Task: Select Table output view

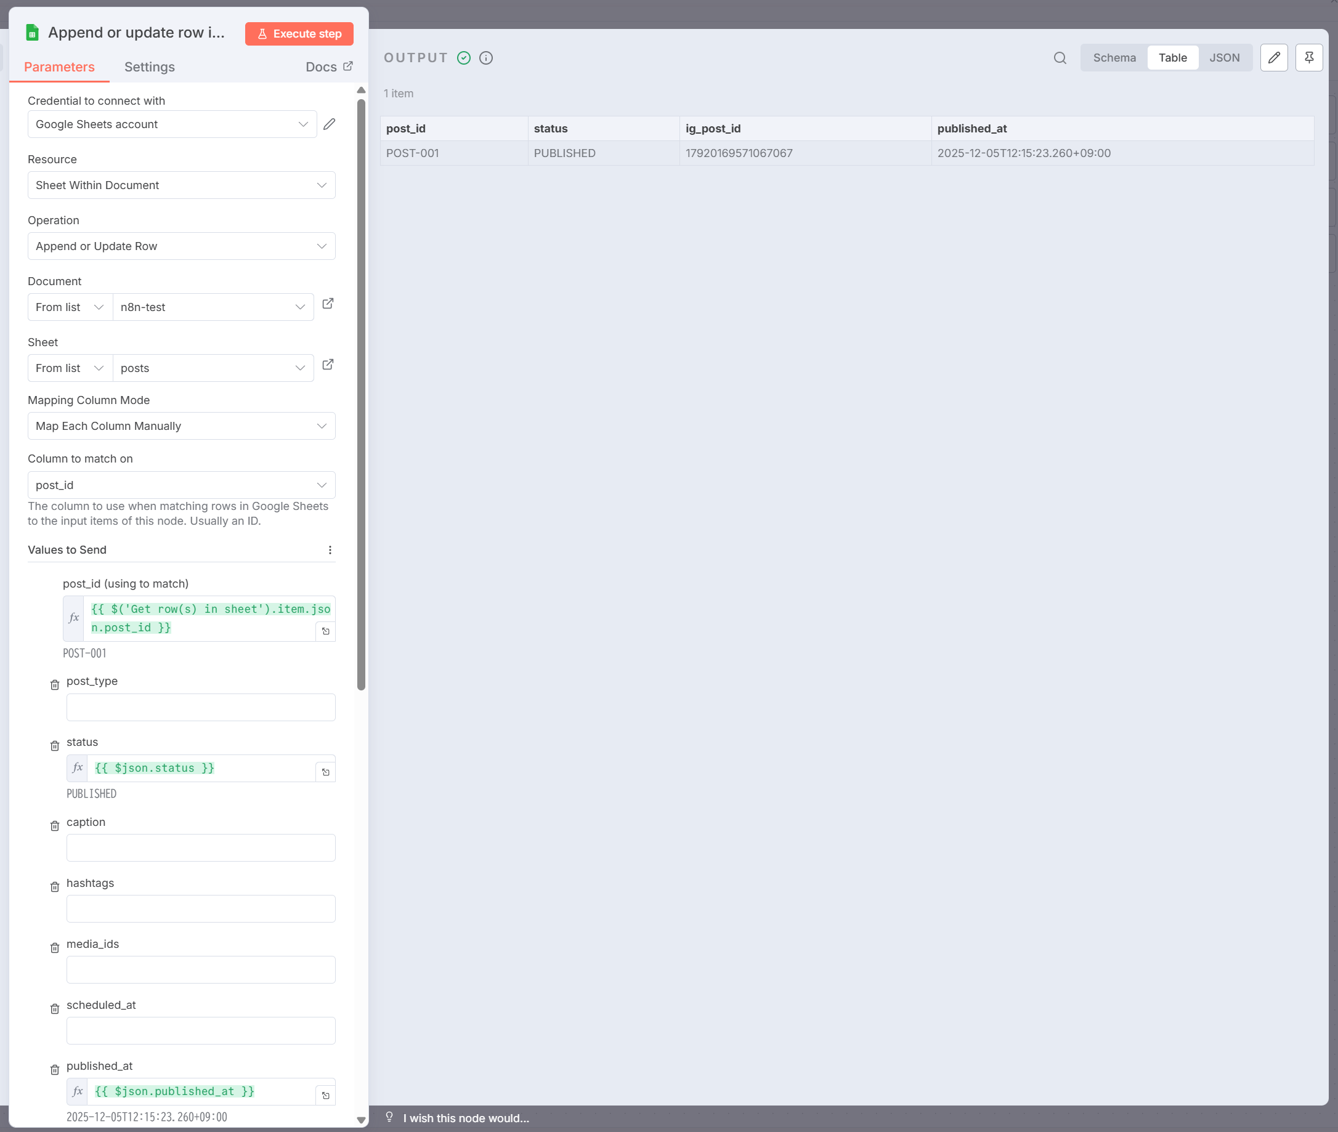Action: 1172,58
